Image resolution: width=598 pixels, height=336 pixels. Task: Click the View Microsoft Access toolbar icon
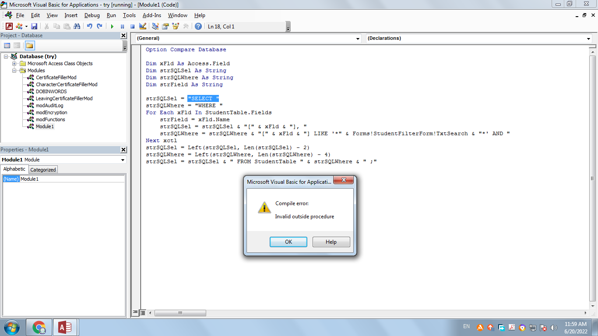9,26
